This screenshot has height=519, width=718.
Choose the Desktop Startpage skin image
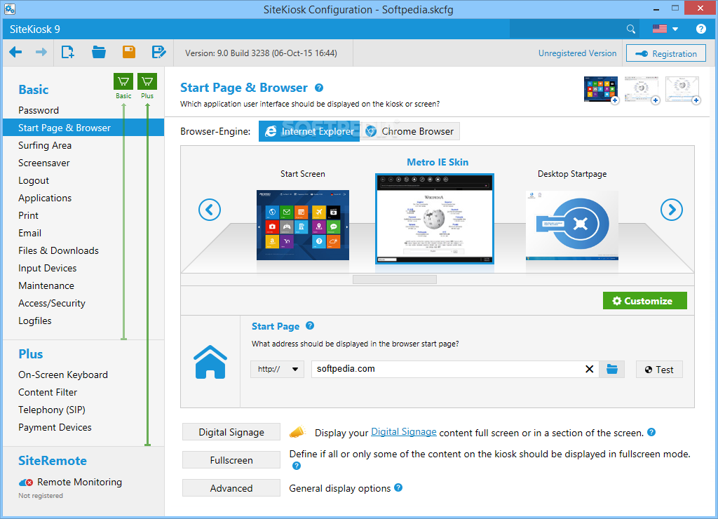pos(572,225)
